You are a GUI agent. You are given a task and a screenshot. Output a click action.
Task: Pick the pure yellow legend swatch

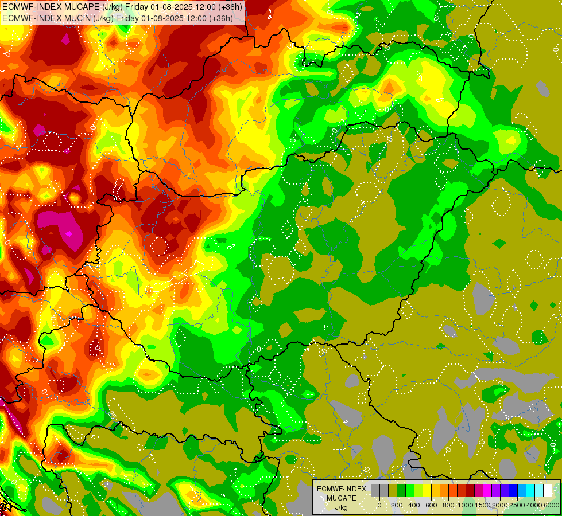coord(427,490)
